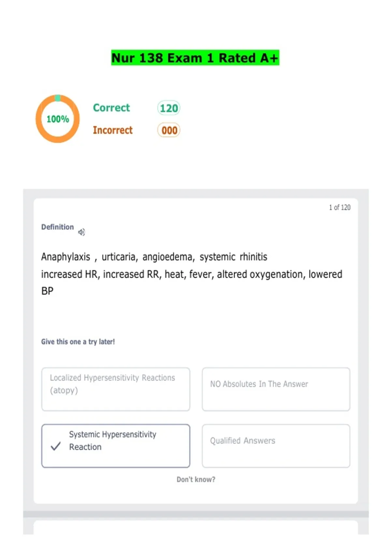Image resolution: width=391 pixels, height=554 pixels.
Task: Click the Don't know? link
Action: 196,479
